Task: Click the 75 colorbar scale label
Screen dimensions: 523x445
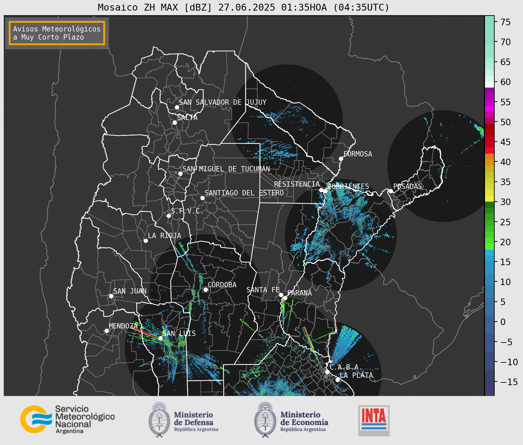Action: (506, 22)
